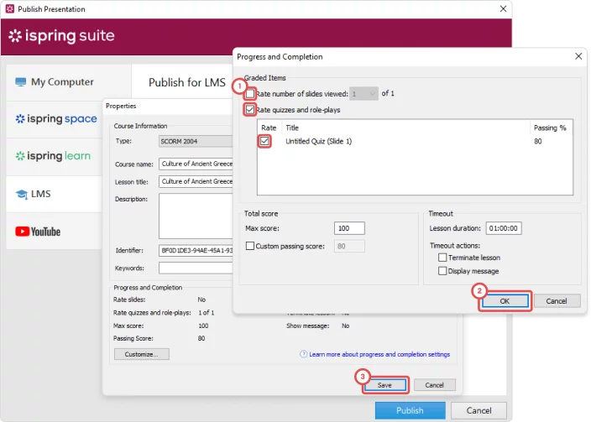Image resolution: width=591 pixels, height=422 pixels.
Task: Check the Terminate lesson option
Action: (x=442, y=258)
